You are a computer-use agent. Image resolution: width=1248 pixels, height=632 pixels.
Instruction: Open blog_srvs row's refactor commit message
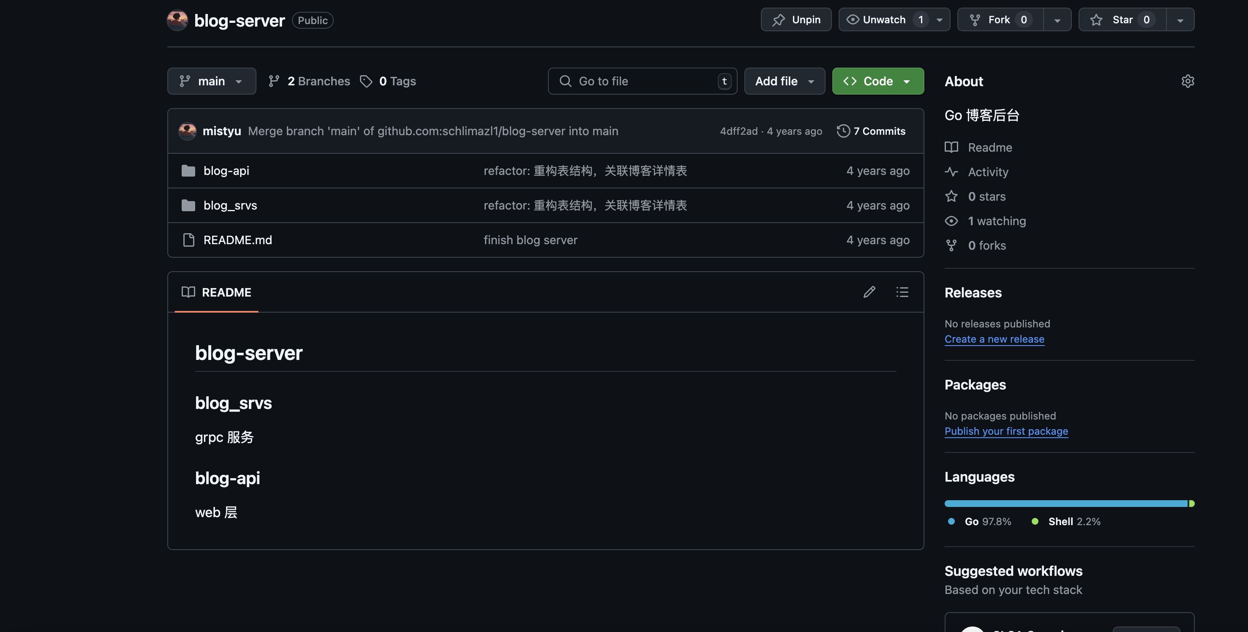(x=585, y=205)
